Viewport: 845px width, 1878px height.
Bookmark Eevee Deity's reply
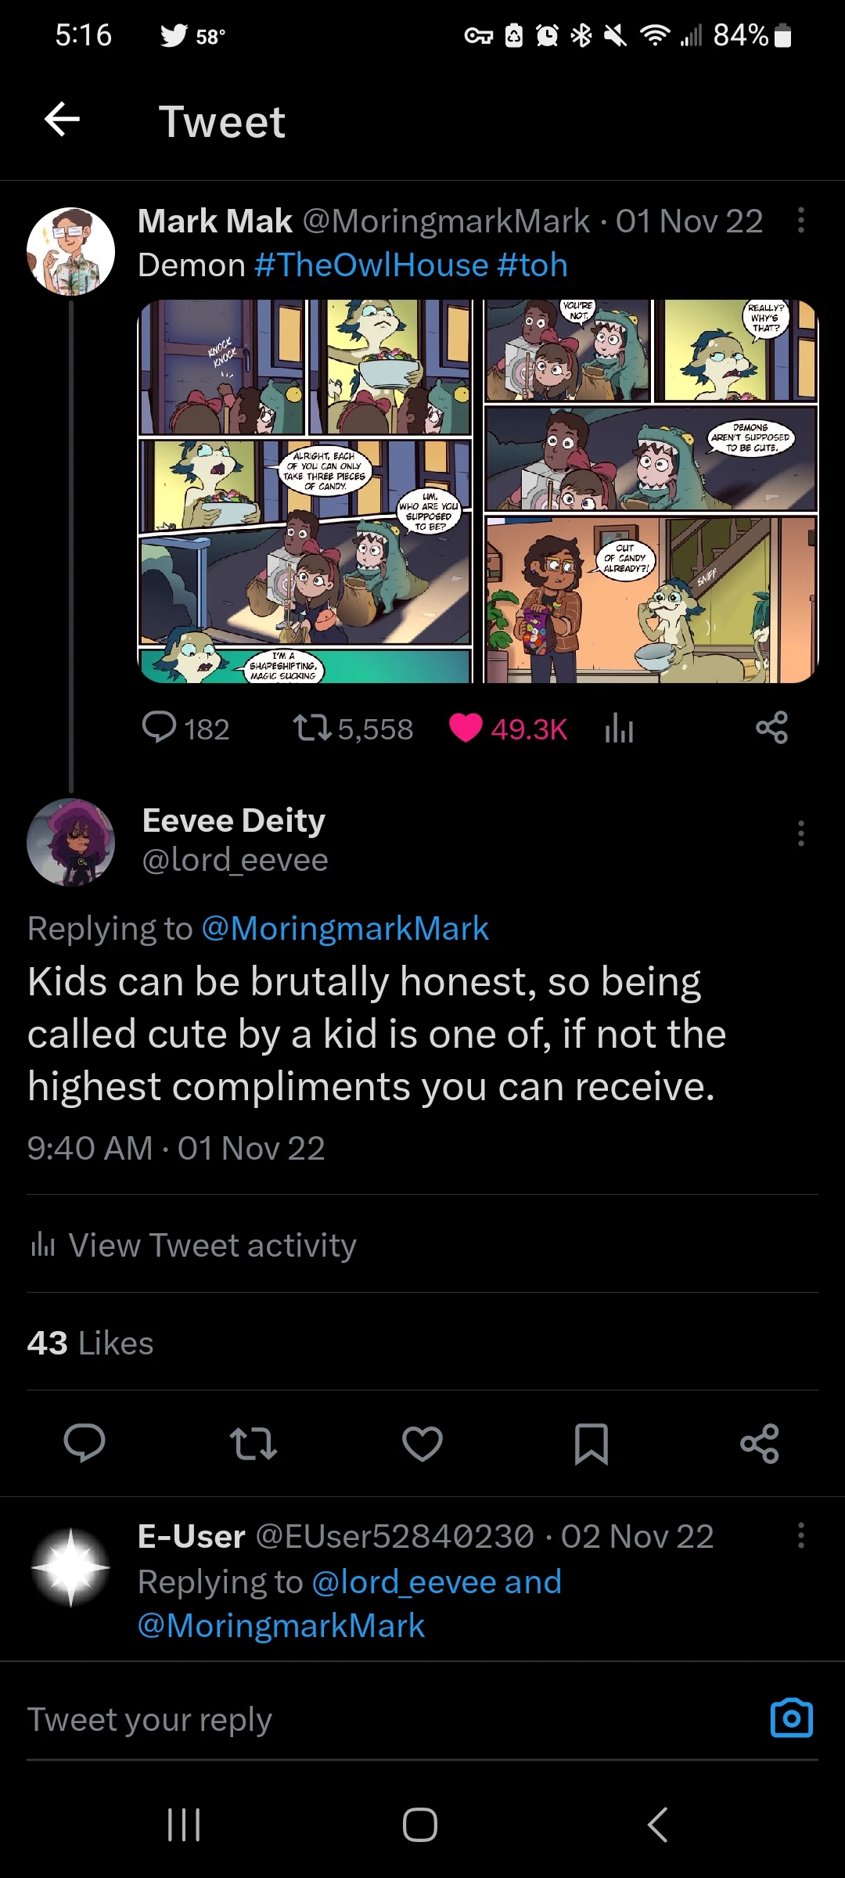(591, 1444)
